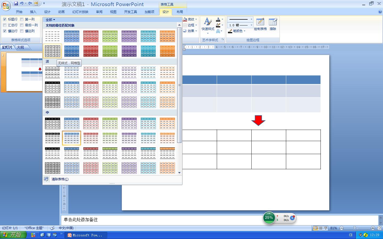Viewport: 383px width, 239px height.
Task: Click the text fill letter A icon
Action: tap(218, 19)
